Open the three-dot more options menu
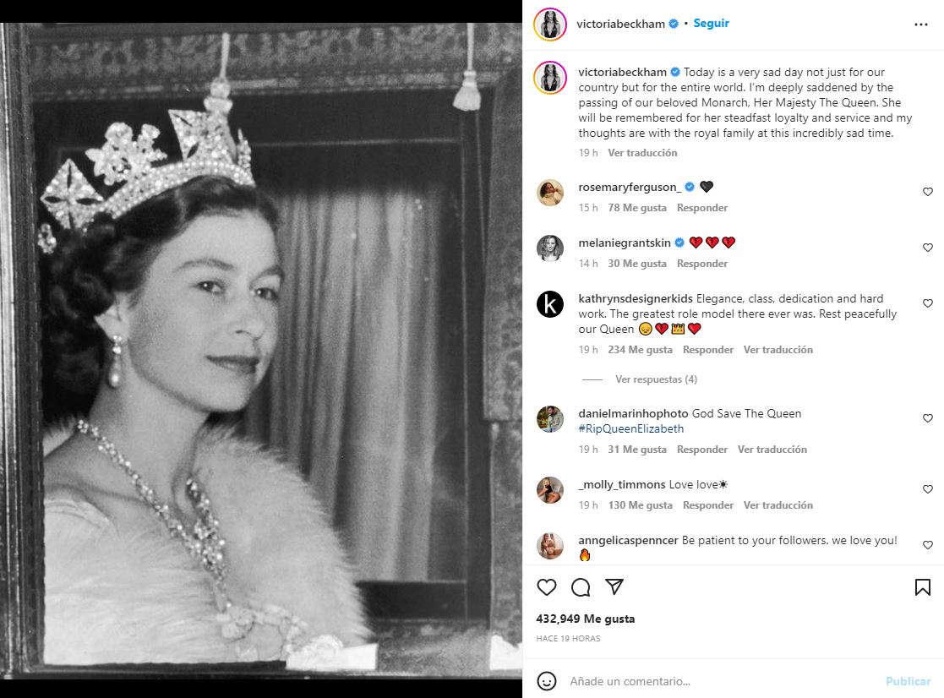 pos(921,25)
